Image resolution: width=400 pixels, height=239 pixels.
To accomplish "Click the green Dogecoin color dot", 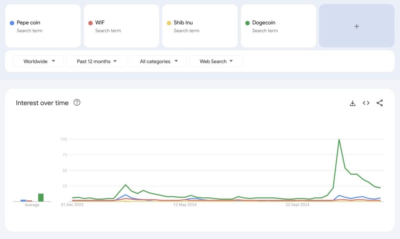I will (x=247, y=23).
